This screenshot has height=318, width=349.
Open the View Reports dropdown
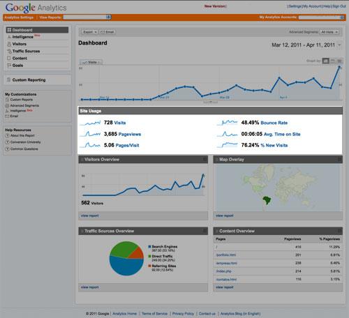(x=87, y=17)
